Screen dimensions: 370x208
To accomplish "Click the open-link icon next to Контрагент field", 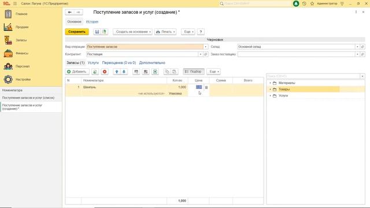I will [206, 54].
